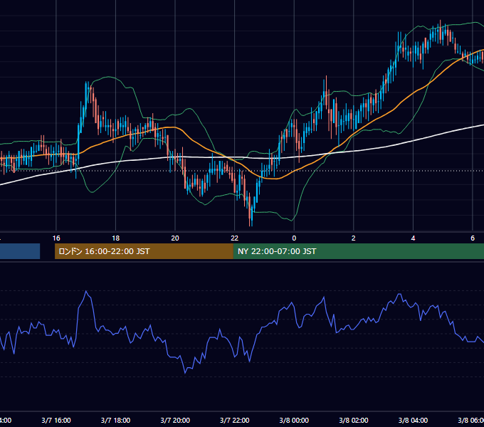Click the "3/8 04:00" date label
The width and height of the screenshot is (484, 427).
[x=413, y=420]
